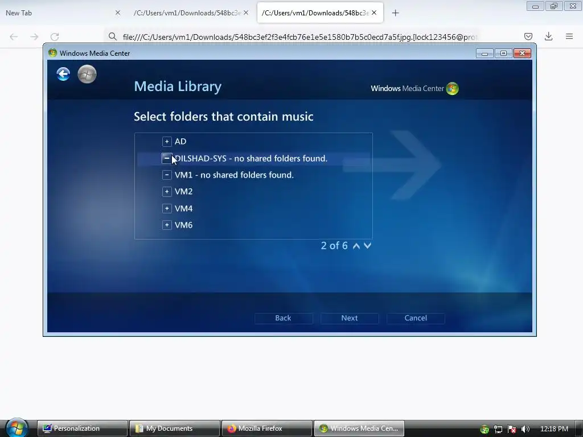583x437 pixels.
Task: Open Firefox hamburger menu
Action: pos(569,36)
